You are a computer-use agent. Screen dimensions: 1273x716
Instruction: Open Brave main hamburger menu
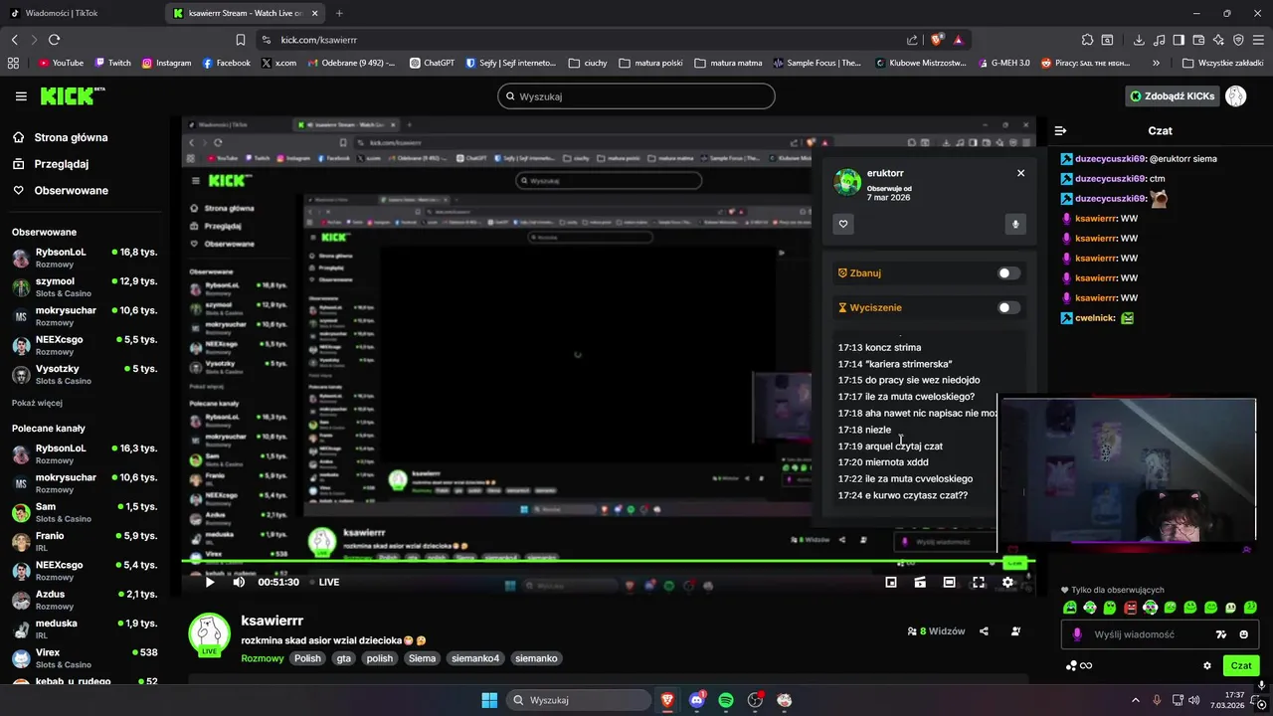(1257, 40)
